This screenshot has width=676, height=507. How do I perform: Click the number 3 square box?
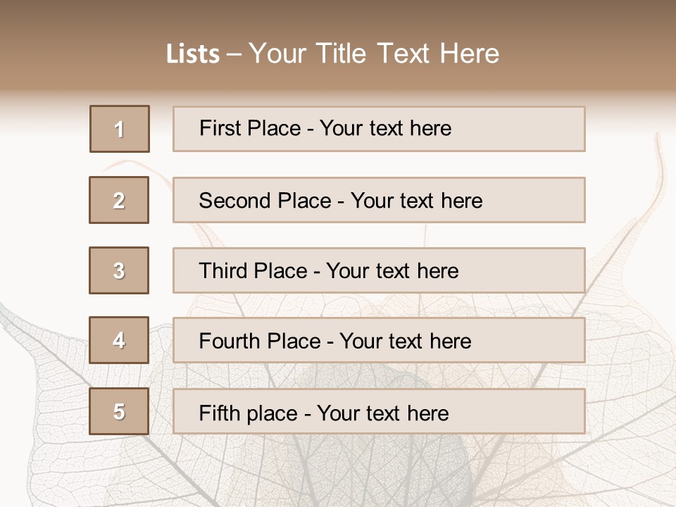click(119, 270)
